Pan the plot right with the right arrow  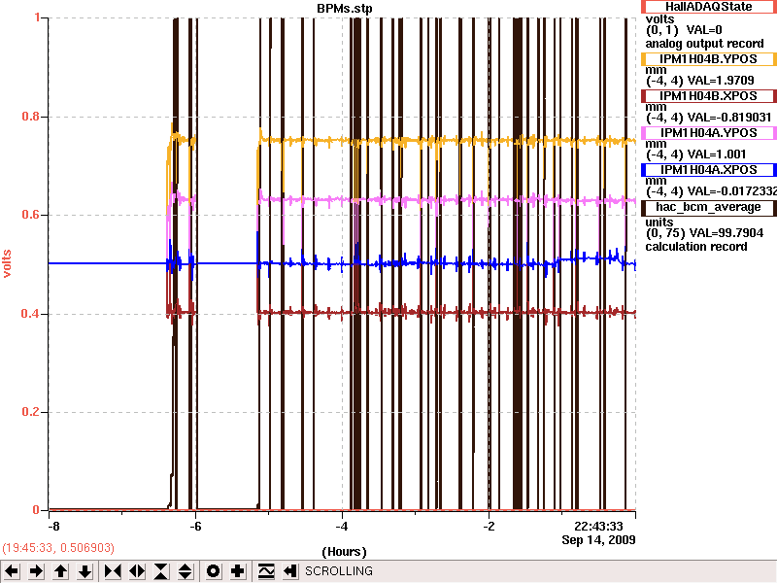click(x=36, y=571)
